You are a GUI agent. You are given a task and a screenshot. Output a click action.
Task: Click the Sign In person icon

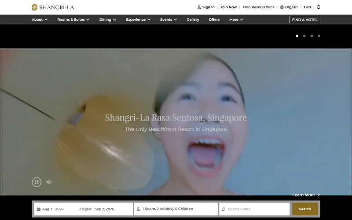click(199, 7)
